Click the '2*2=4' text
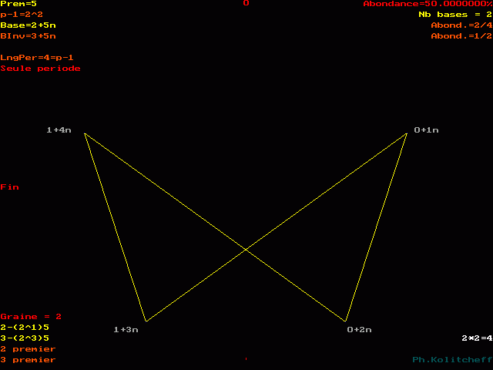 coord(477,338)
